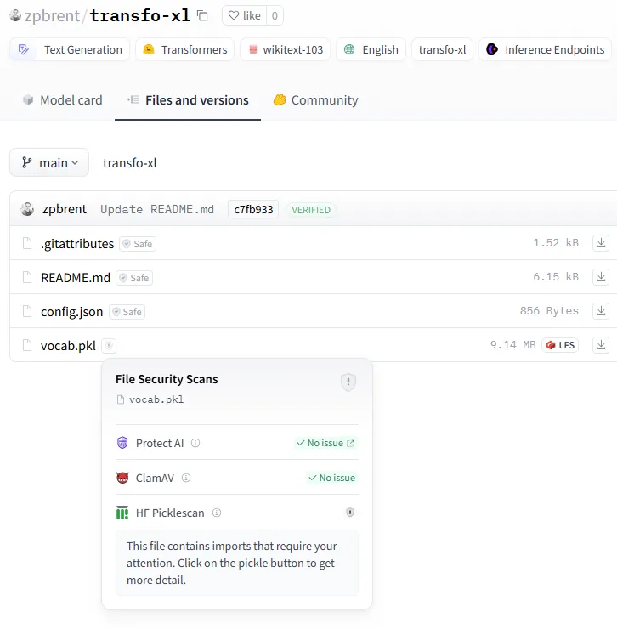Open the zpbrent user profile link in title
The width and height of the screenshot is (617, 629).
coord(52,15)
